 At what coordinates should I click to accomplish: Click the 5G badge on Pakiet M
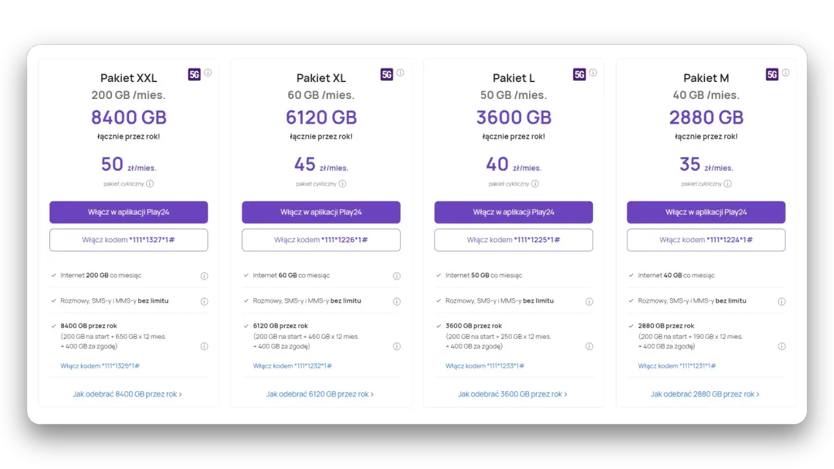(772, 74)
